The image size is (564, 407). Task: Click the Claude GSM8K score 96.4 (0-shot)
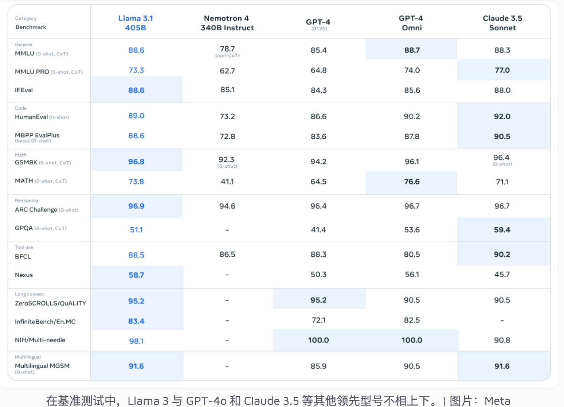(502, 160)
